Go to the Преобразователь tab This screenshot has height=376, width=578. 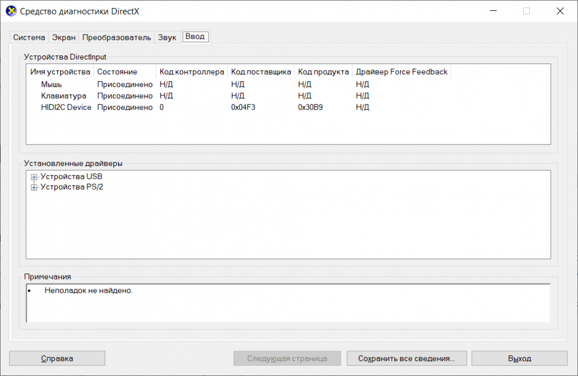tap(116, 37)
